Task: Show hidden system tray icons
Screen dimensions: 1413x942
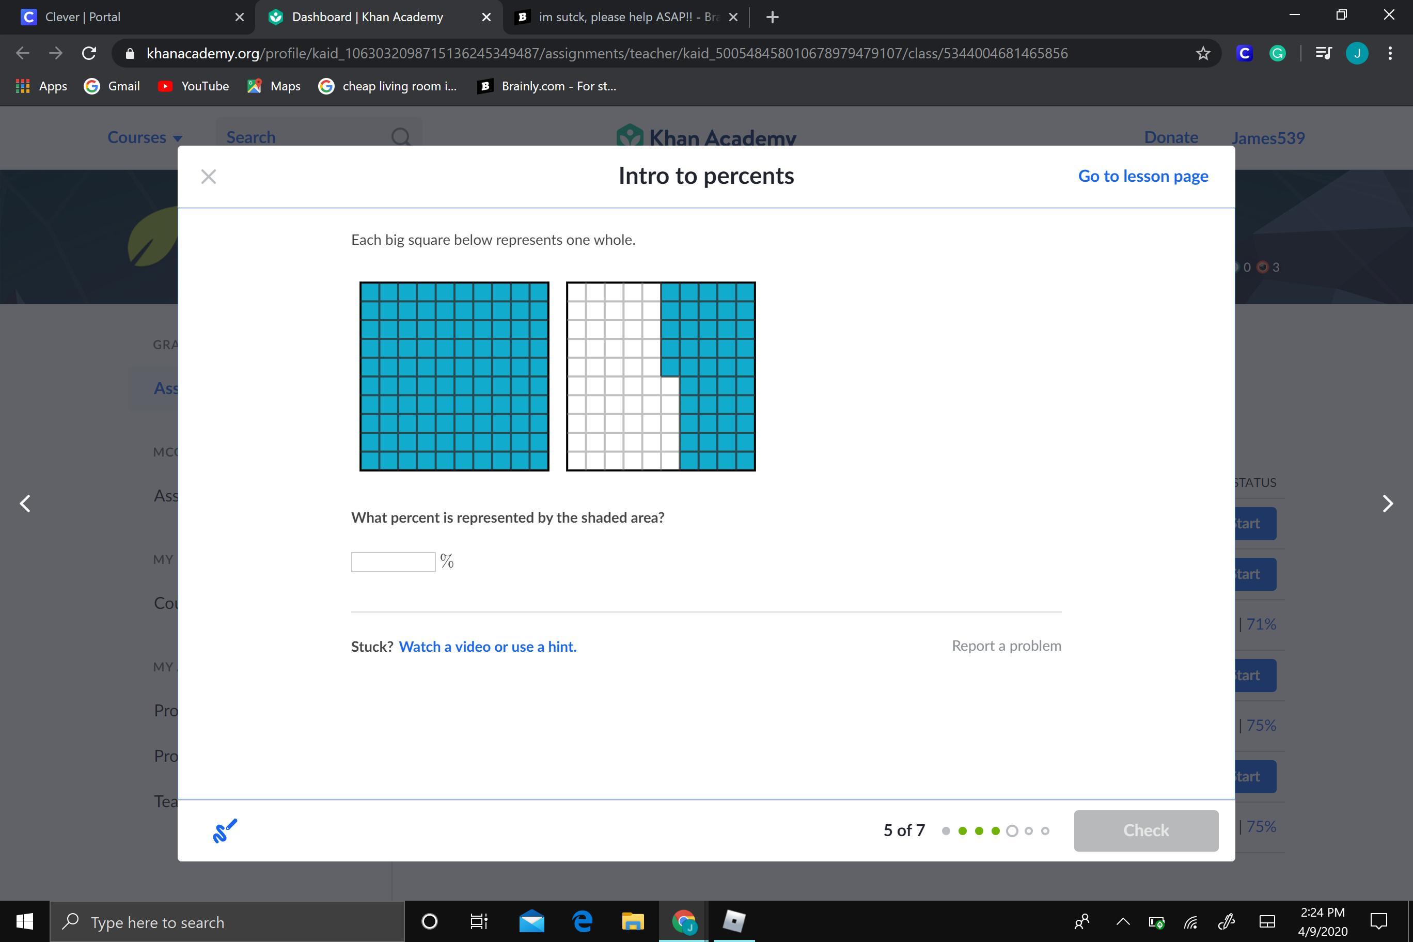Action: [x=1122, y=921]
